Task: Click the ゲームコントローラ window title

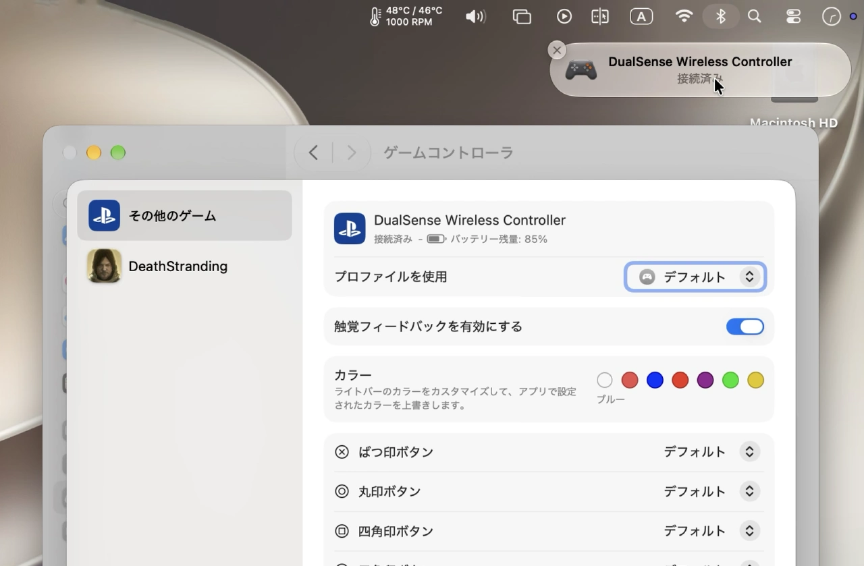Action: [448, 153]
